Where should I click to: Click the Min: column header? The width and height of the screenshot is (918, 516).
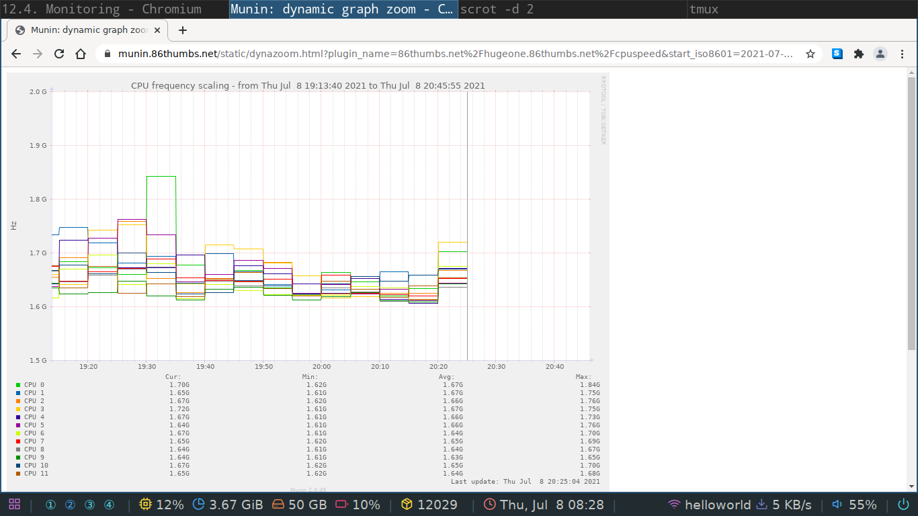310,377
